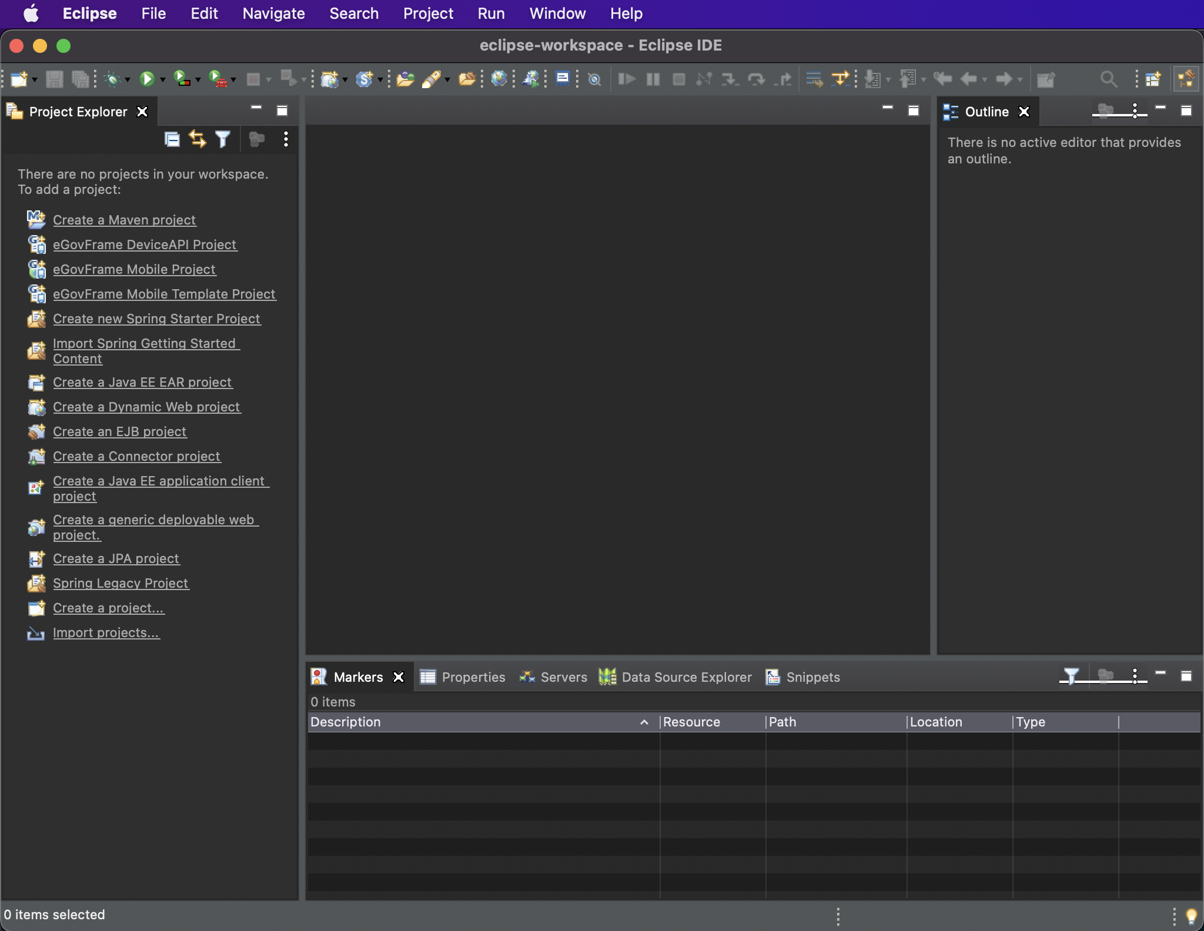Open the Run button dropdown arrow
This screenshot has height=931, width=1204.
pyautogui.click(x=163, y=80)
